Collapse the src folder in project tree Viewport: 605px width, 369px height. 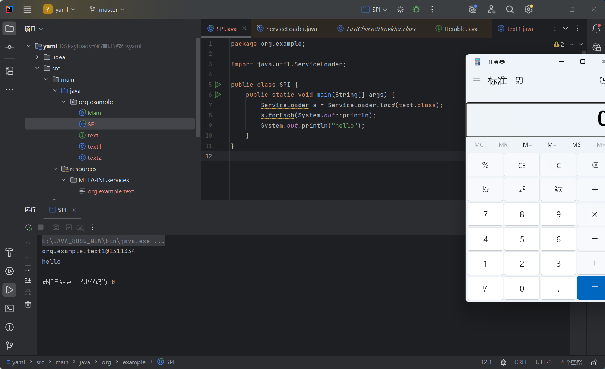tap(37, 68)
